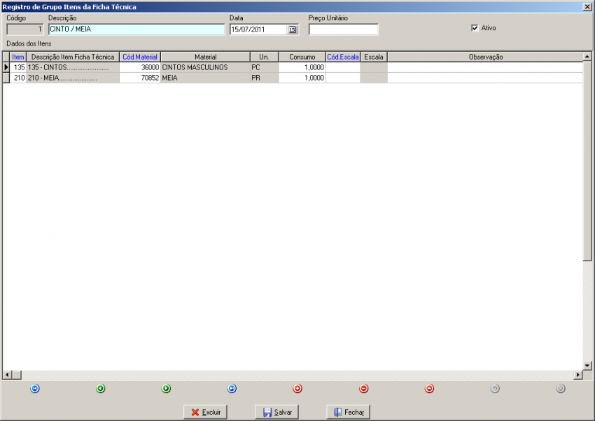Sort by the Item column header

pyautogui.click(x=17, y=57)
